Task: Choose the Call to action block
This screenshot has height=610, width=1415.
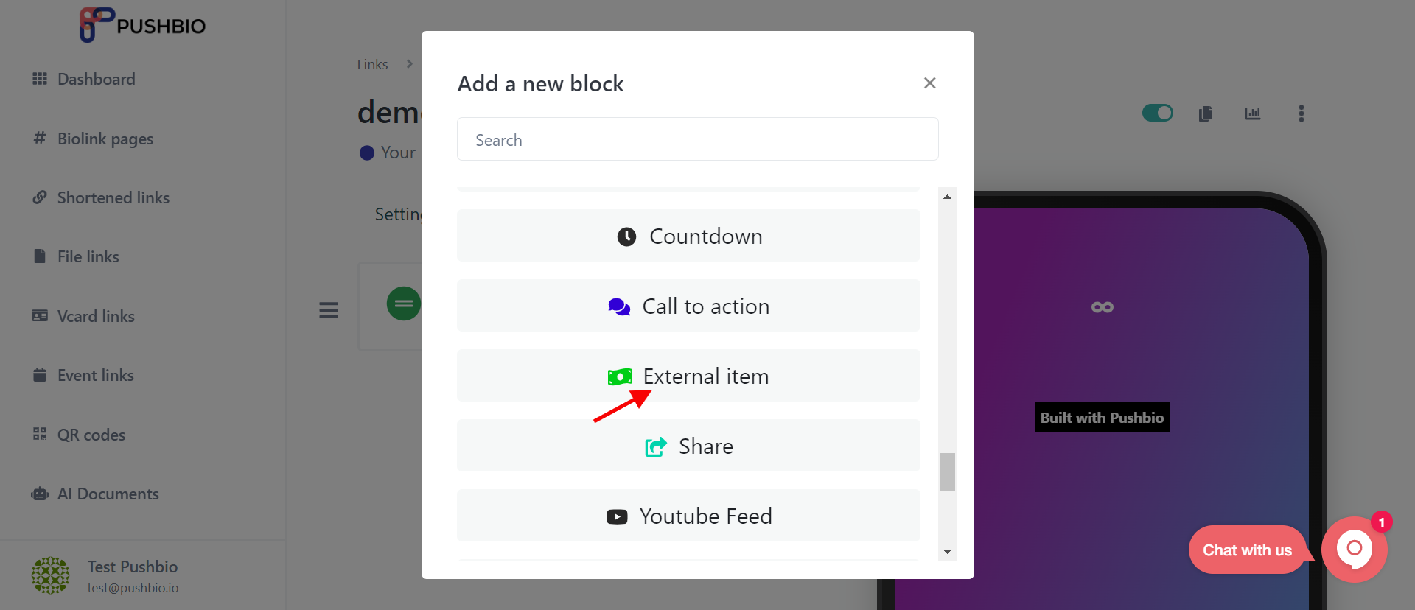Action: [688, 306]
